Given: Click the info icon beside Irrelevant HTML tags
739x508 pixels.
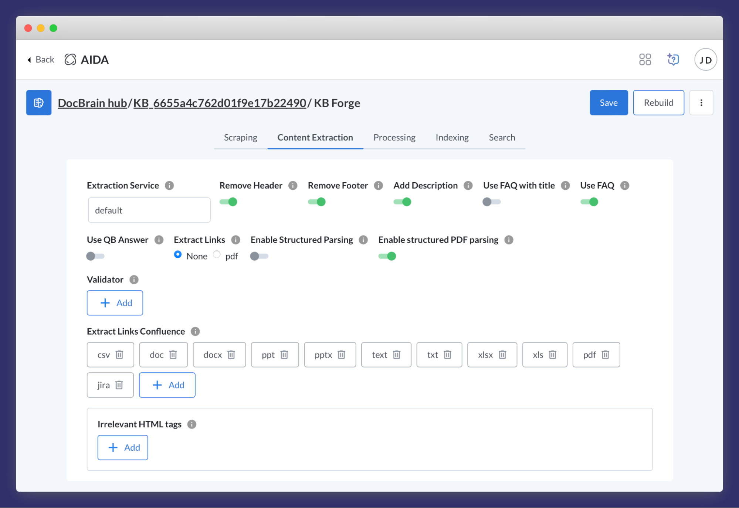Looking at the screenshot, I should click(192, 424).
